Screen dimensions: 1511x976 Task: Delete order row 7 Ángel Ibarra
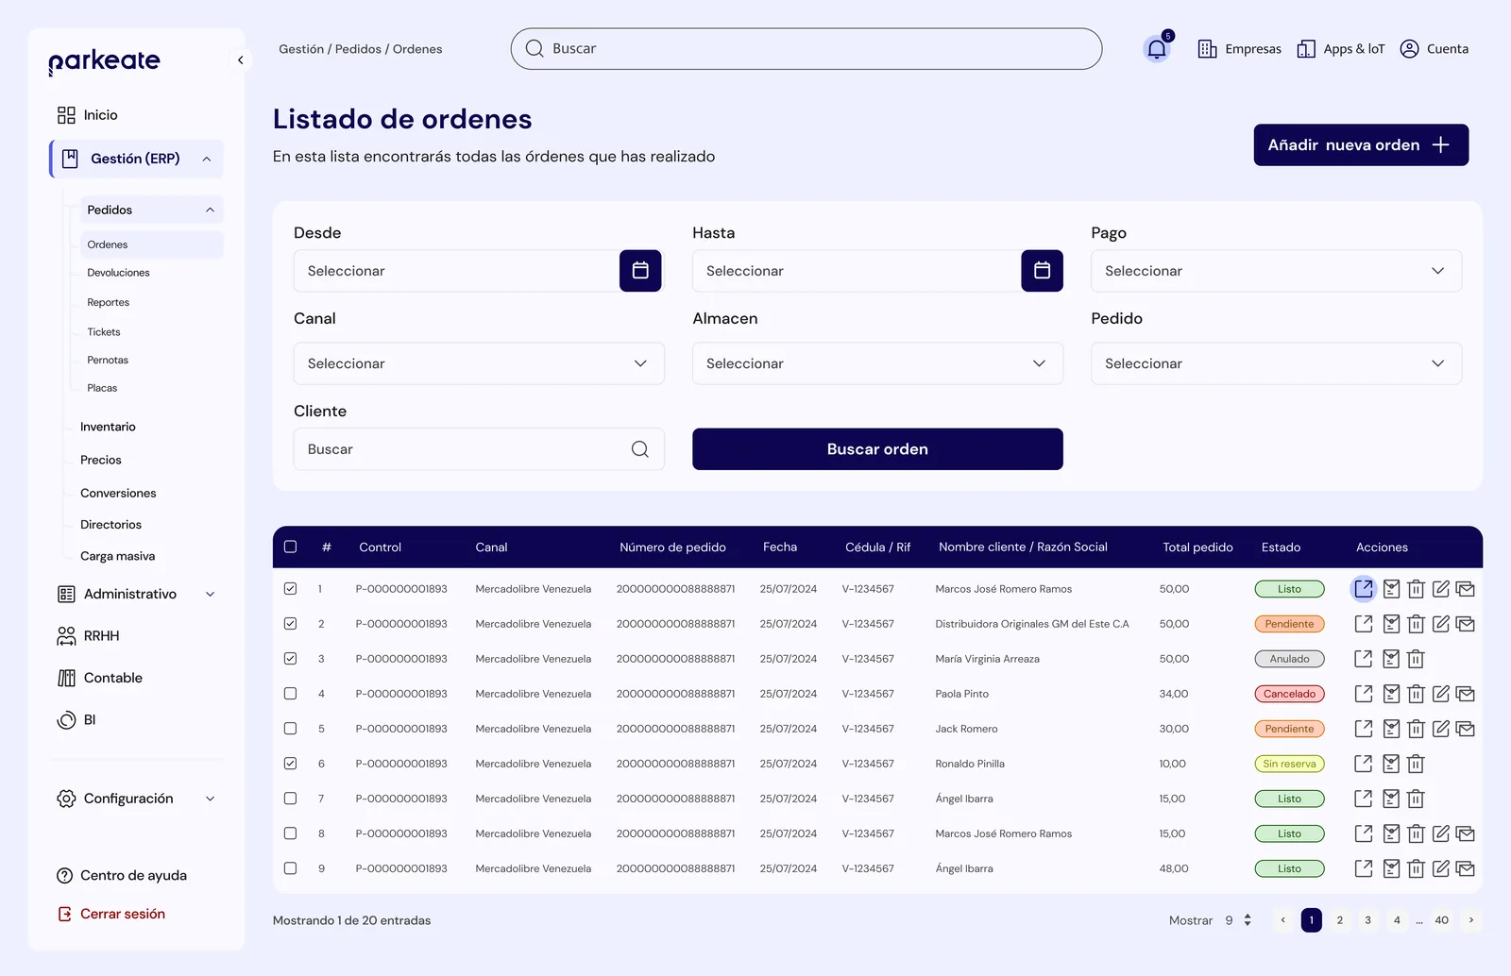click(x=1416, y=799)
